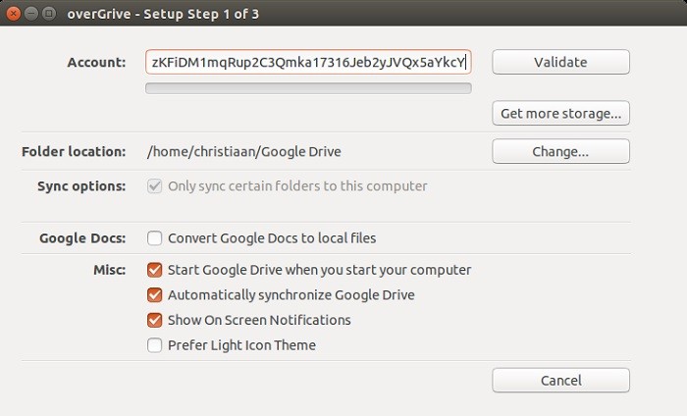
Task: Click inside the Account code field
Action: pyautogui.click(x=308, y=62)
